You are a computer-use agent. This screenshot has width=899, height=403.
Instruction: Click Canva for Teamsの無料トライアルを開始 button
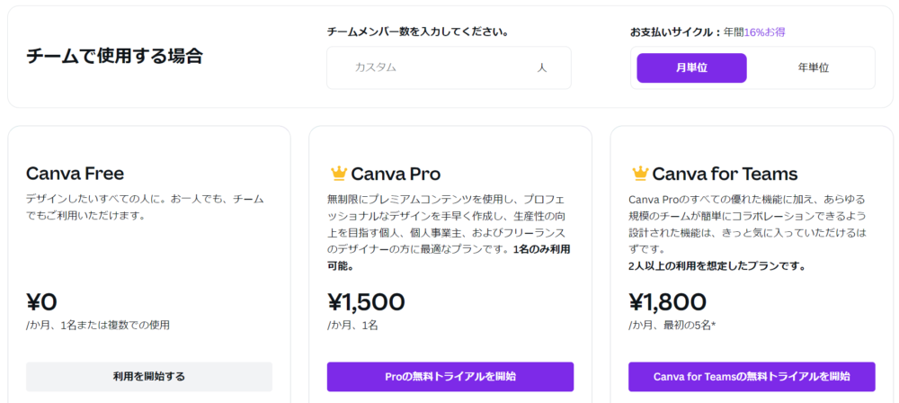(751, 376)
